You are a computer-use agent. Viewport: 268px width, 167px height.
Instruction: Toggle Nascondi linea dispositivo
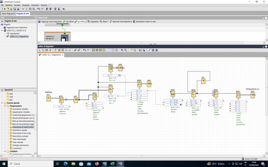coord(121,21)
